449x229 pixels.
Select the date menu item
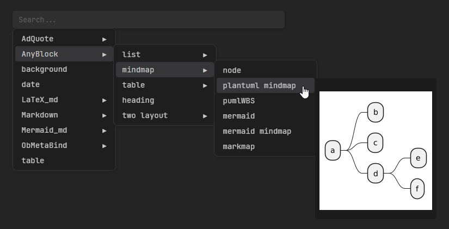click(x=30, y=85)
